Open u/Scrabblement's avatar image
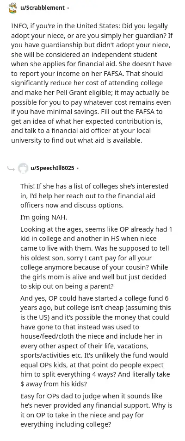The height and width of the screenshot is (441, 185). point(13,8)
